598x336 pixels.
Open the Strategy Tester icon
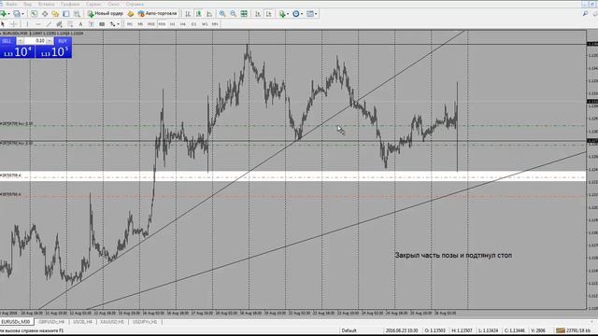[x=77, y=14]
